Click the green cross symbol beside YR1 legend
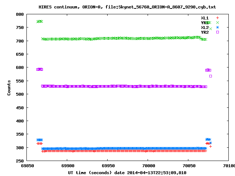The width and height of the screenshot is (235, 176). 217,23
